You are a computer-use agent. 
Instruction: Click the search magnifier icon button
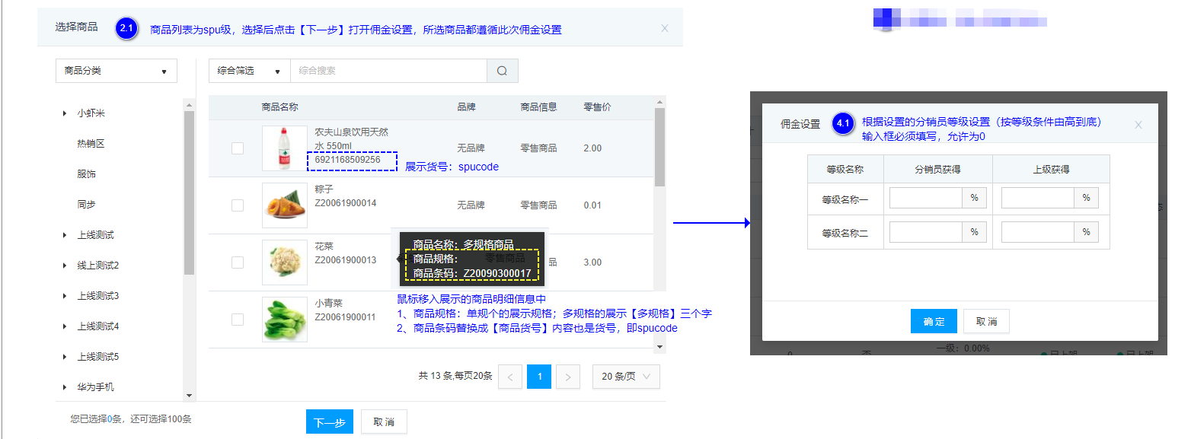click(502, 71)
